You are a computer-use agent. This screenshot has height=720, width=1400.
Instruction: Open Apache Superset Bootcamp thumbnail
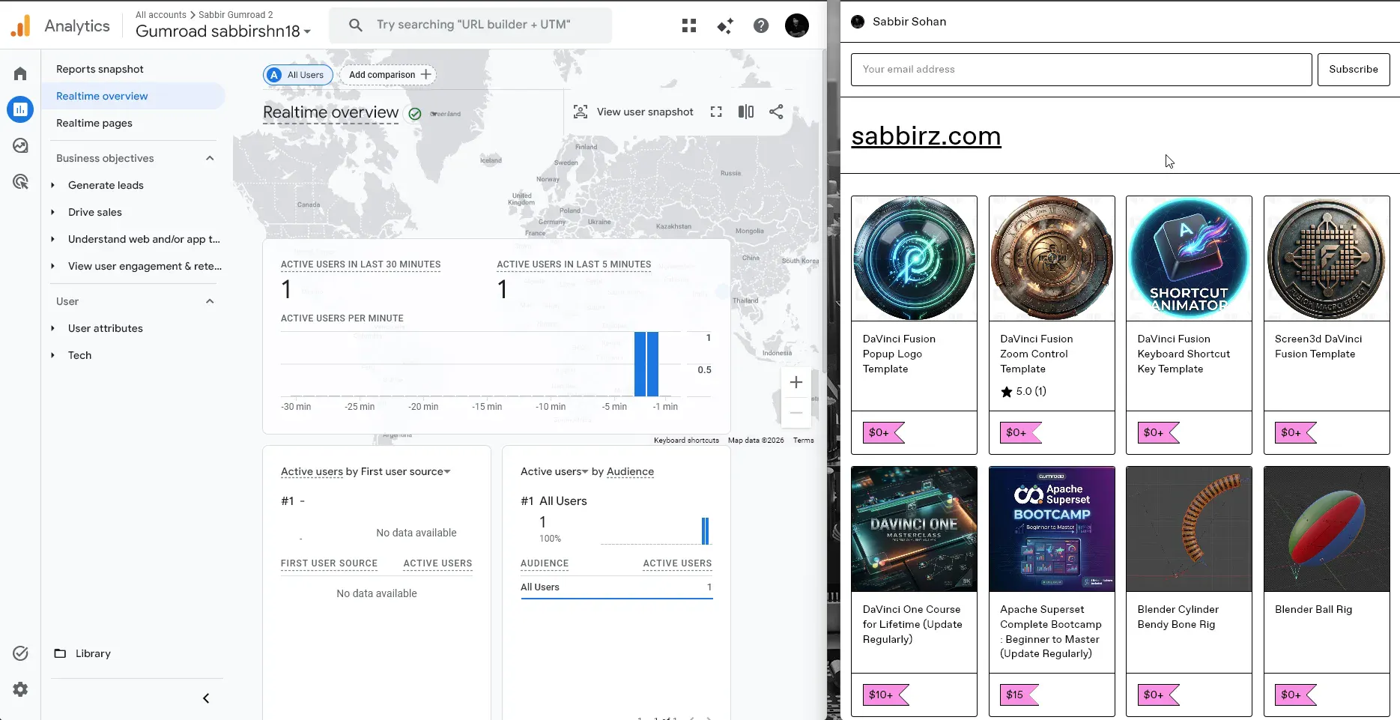1052,529
